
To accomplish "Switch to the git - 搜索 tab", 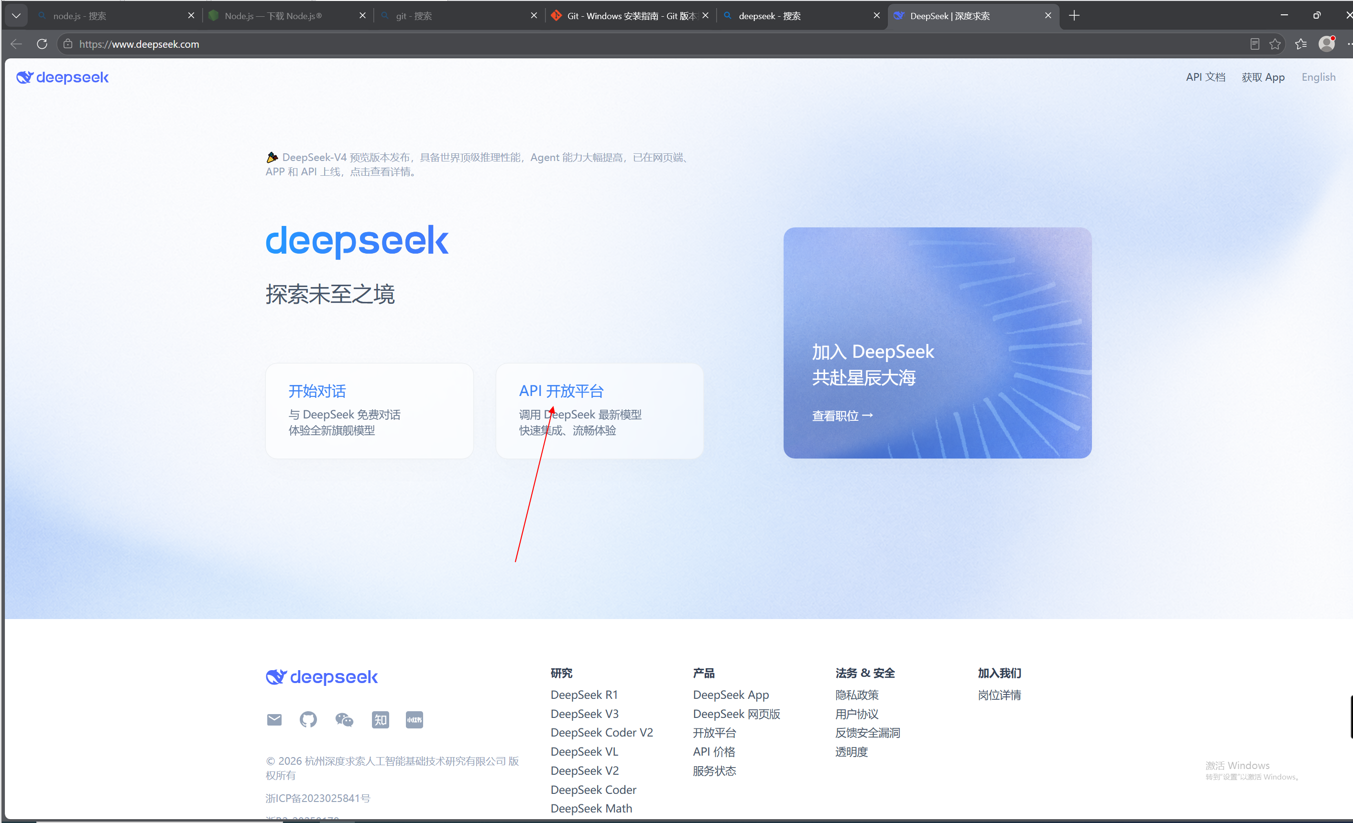I will (x=458, y=16).
